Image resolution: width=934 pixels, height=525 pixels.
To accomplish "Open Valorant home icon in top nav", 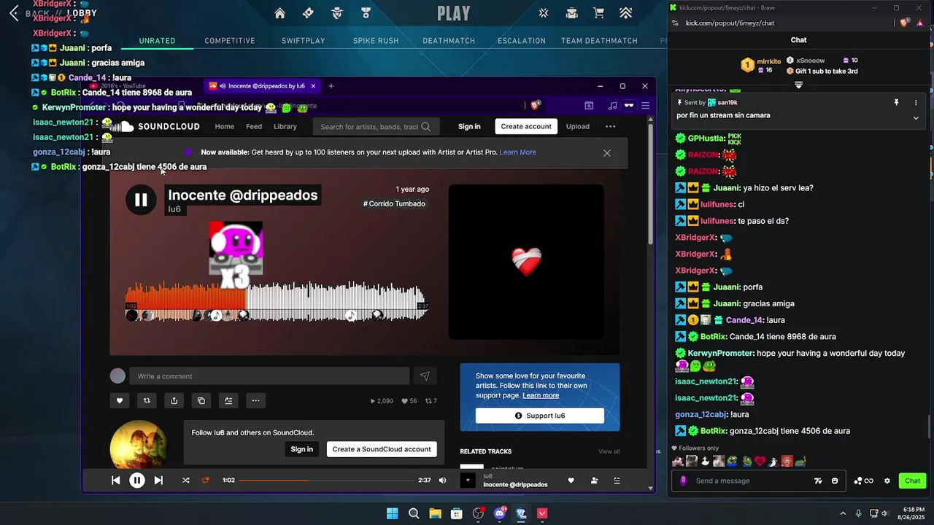I will pyautogui.click(x=279, y=13).
